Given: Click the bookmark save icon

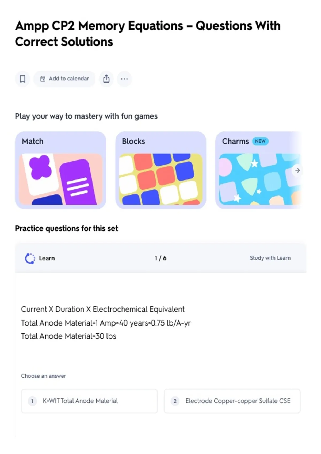Looking at the screenshot, I should pyautogui.click(x=22, y=79).
